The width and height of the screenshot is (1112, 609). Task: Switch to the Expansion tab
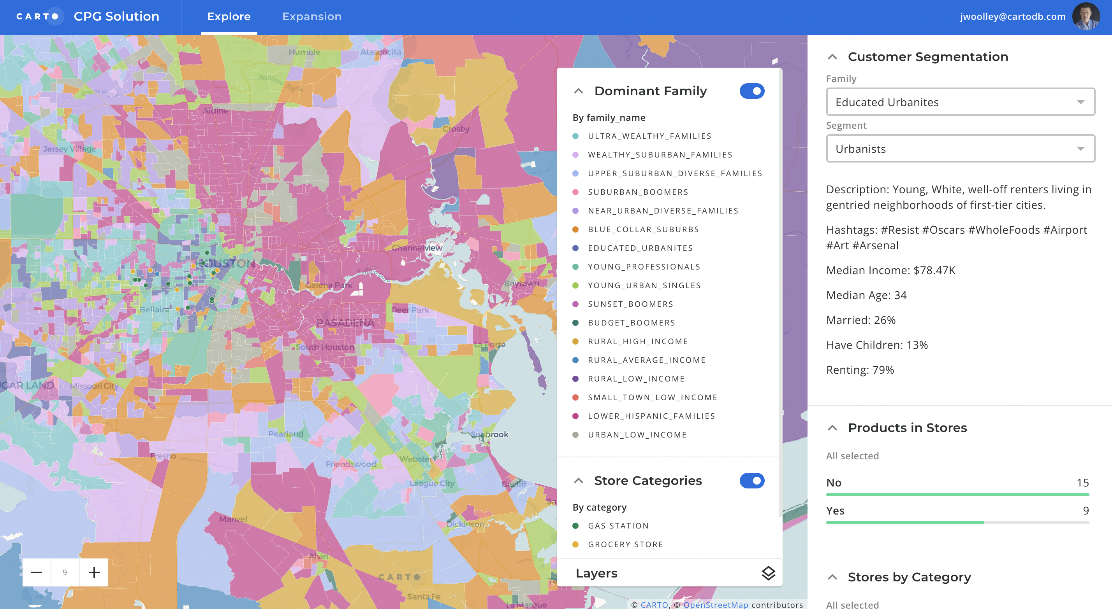(312, 16)
